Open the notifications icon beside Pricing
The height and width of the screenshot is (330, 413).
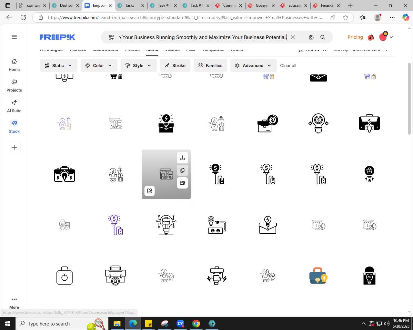(371, 38)
